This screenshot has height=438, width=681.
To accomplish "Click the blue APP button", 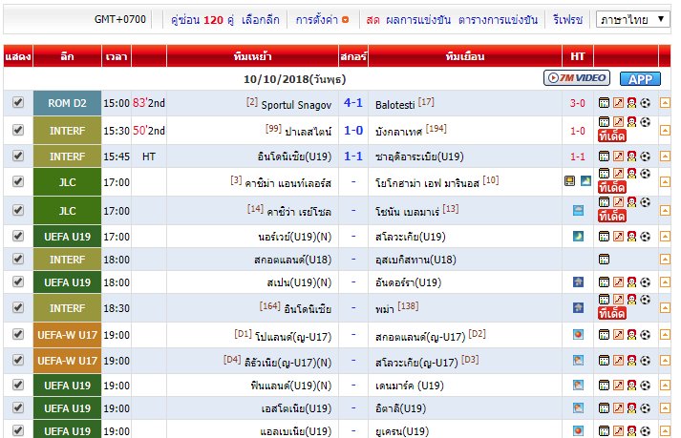I will coord(639,78).
